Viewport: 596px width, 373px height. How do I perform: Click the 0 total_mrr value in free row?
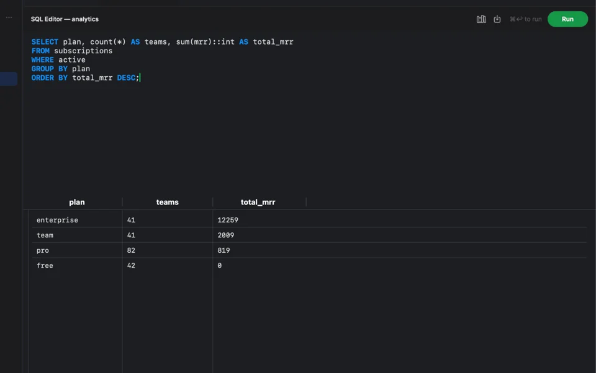pyautogui.click(x=219, y=266)
